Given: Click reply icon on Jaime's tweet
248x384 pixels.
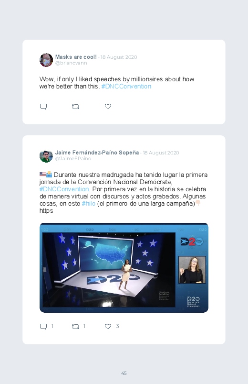Looking at the screenshot, I should [x=43, y=326].
